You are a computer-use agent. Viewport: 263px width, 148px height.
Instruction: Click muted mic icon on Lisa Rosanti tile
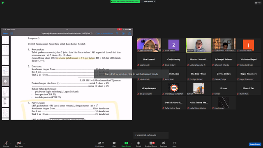[x=138, y=65]
